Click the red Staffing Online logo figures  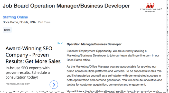coord(150,6)
